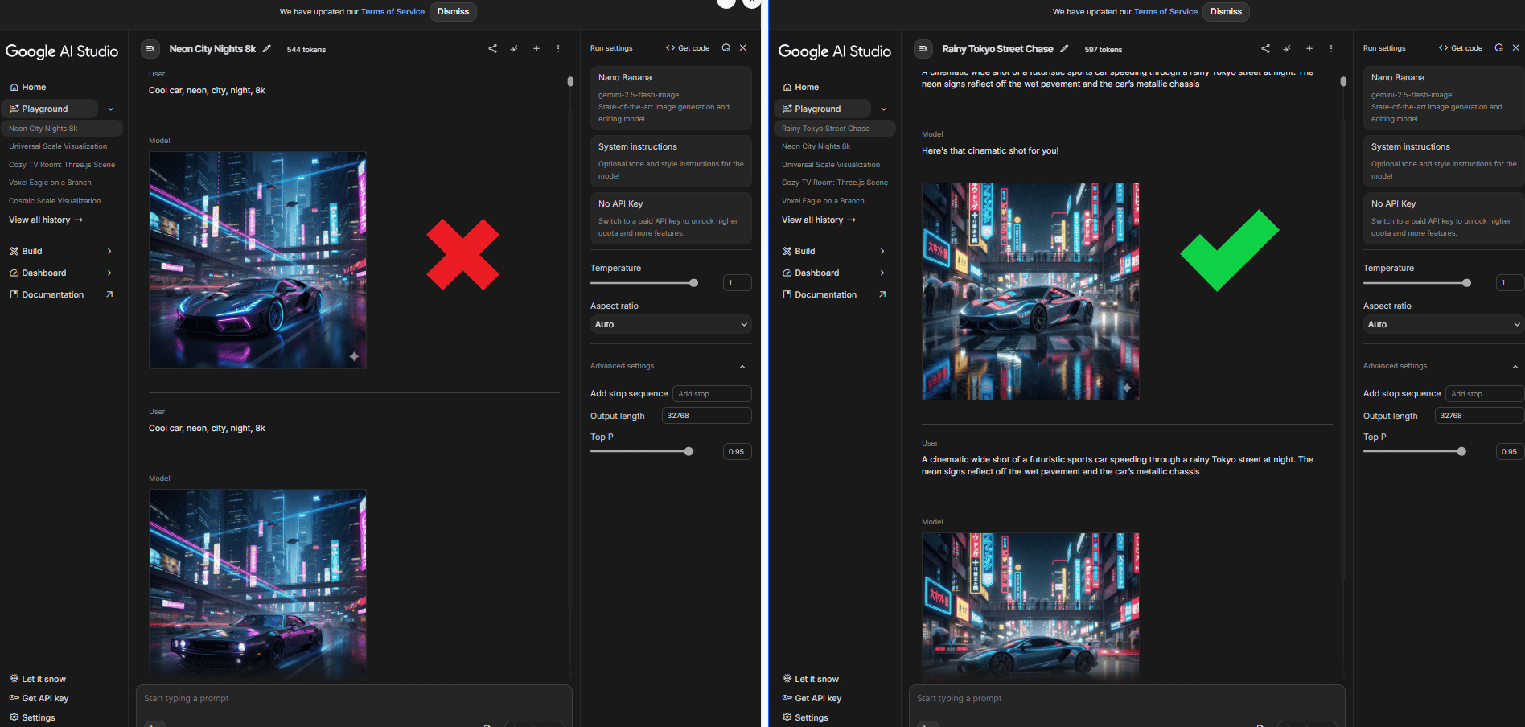Viewport: 1525px width, 727px height.
Task: Click Settings gear in the right window sidebar
Action: (x=787, y=717)
